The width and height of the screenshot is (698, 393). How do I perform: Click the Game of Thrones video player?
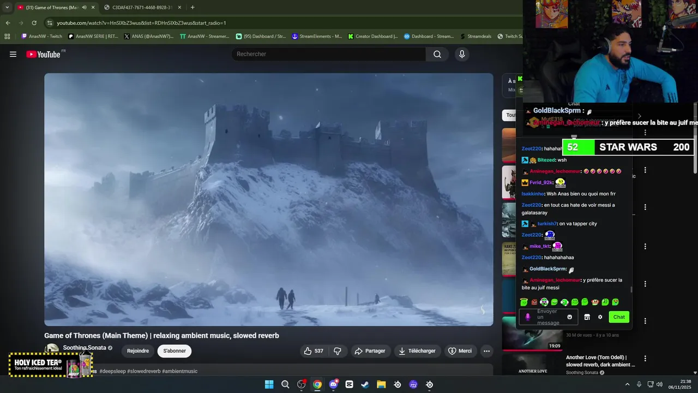[268, 199]
